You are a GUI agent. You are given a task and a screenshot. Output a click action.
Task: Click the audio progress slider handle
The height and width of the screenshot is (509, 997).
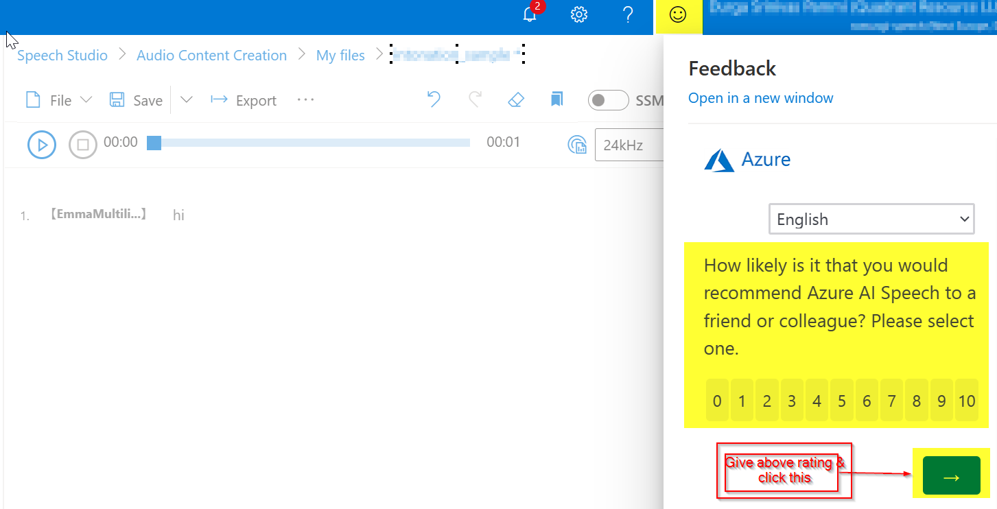[154, 143]
